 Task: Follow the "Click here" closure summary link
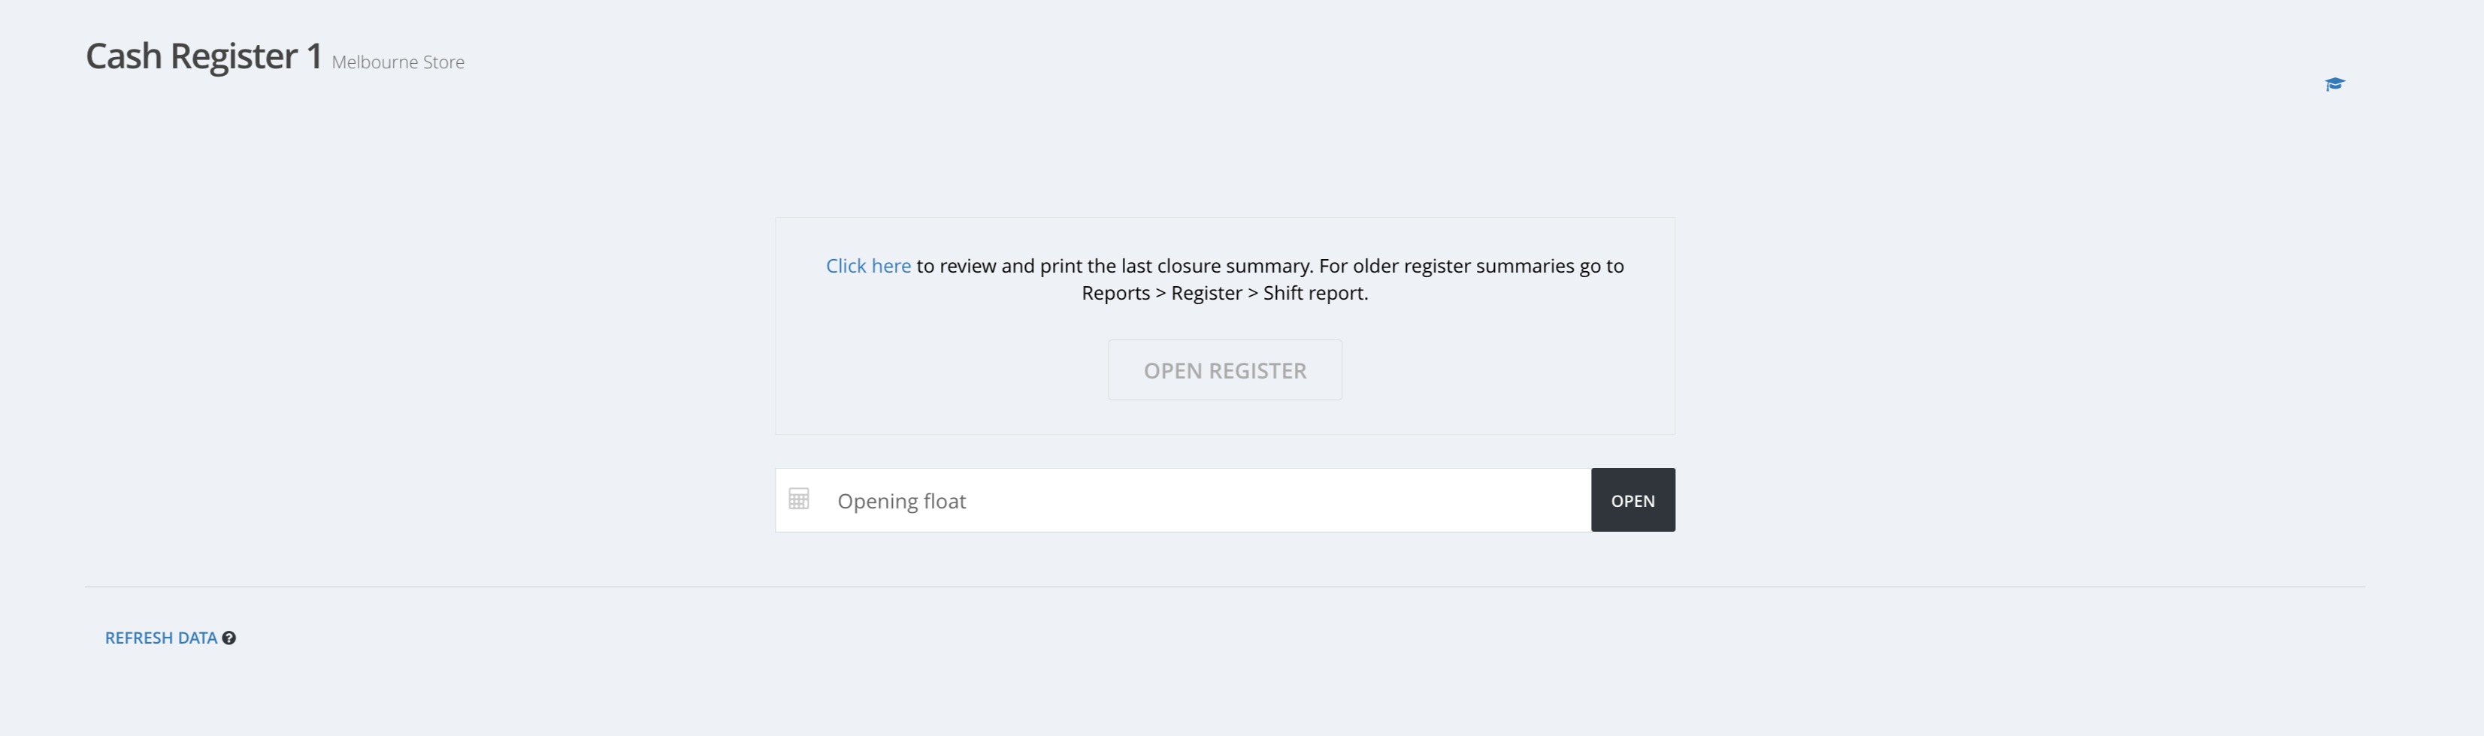(x=868, y=266)
